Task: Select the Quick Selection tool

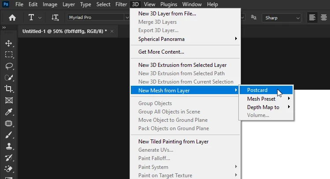Action: pyautogui.click(x=9, y=77)
